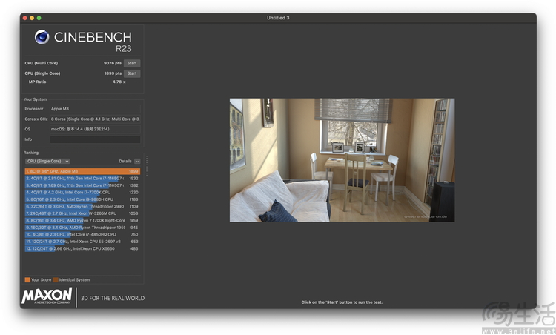
Task: Select the i7-1165G7 1.69 GHz ranking row
Action: coord(82,185)
